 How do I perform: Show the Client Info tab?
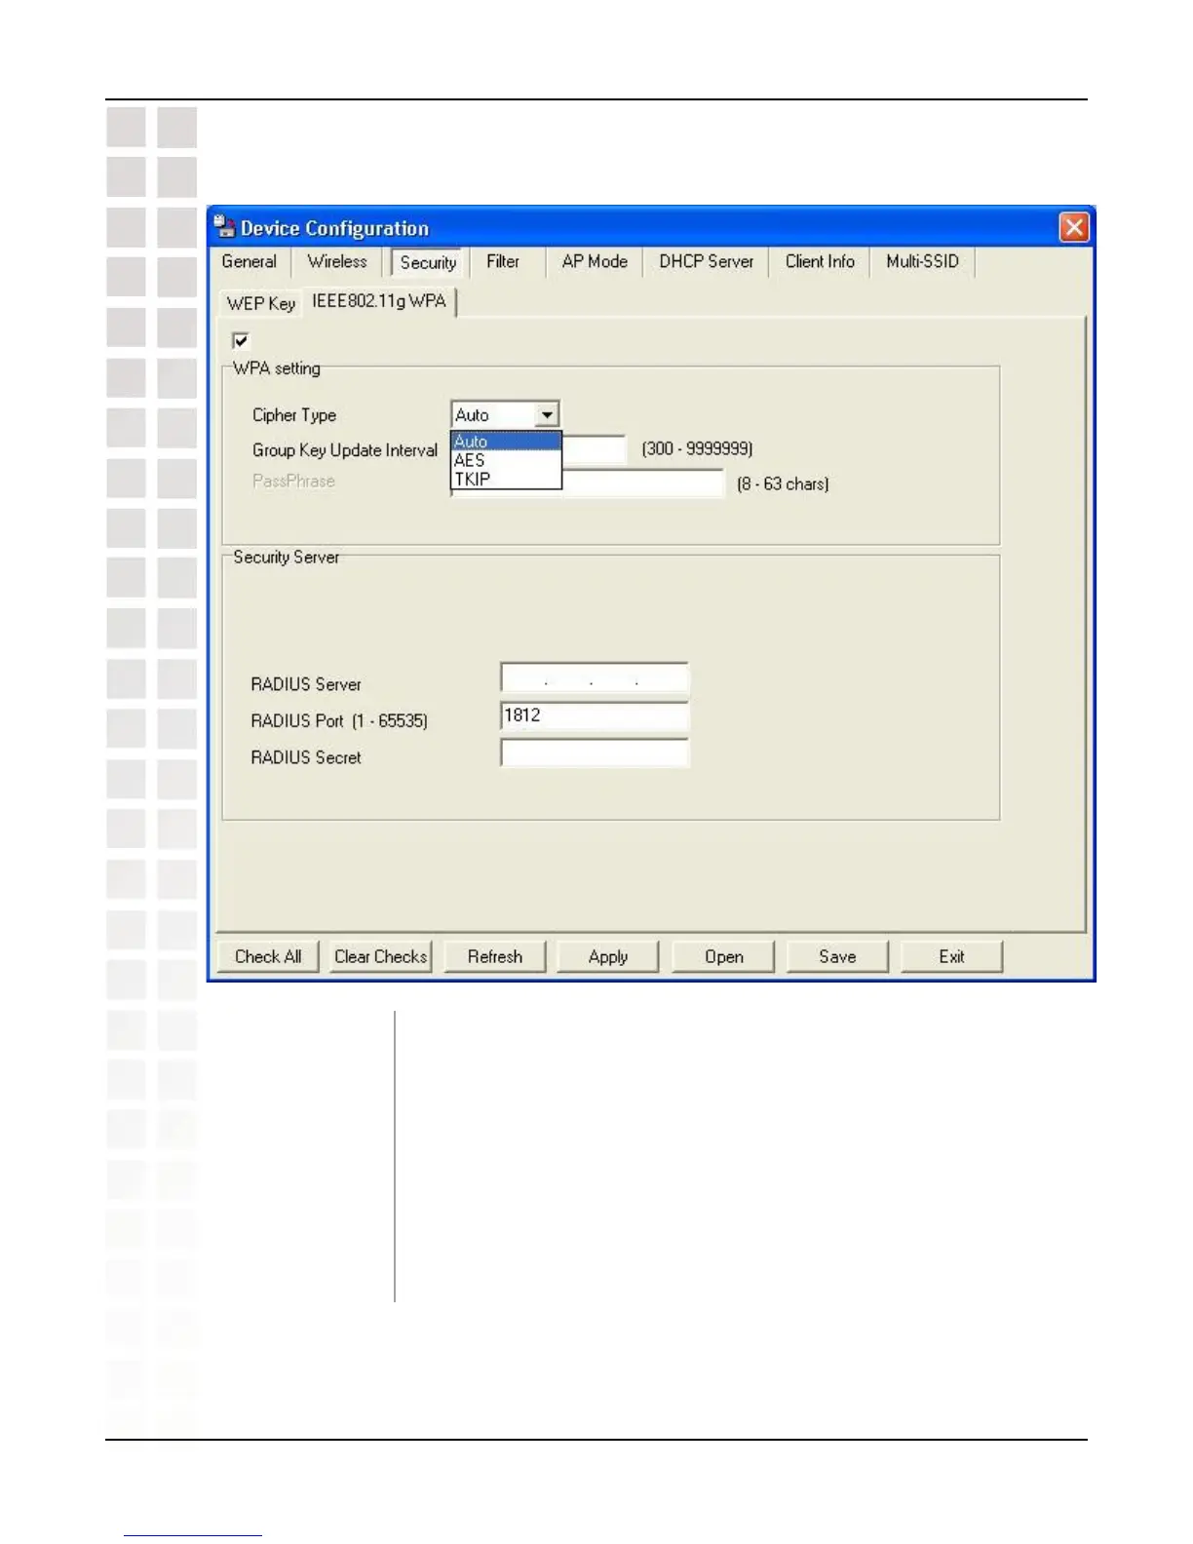[x=820, y=261]
